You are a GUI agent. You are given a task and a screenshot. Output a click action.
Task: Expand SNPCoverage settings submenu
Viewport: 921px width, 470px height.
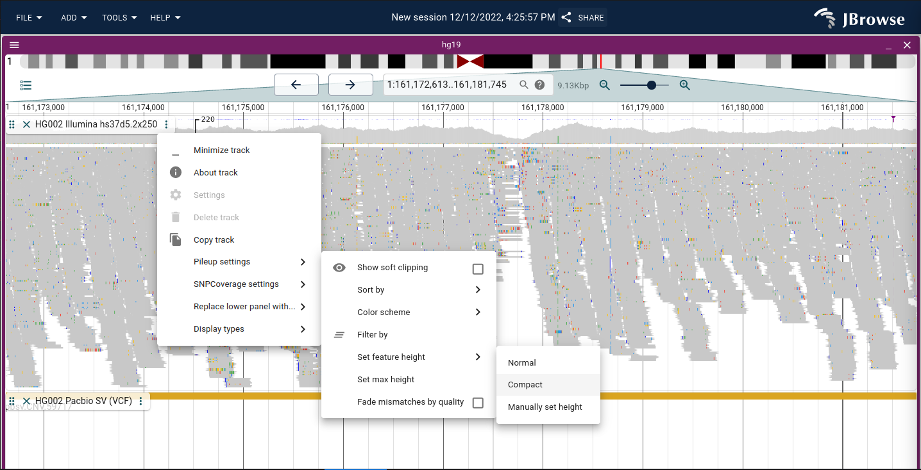point(239,284)
